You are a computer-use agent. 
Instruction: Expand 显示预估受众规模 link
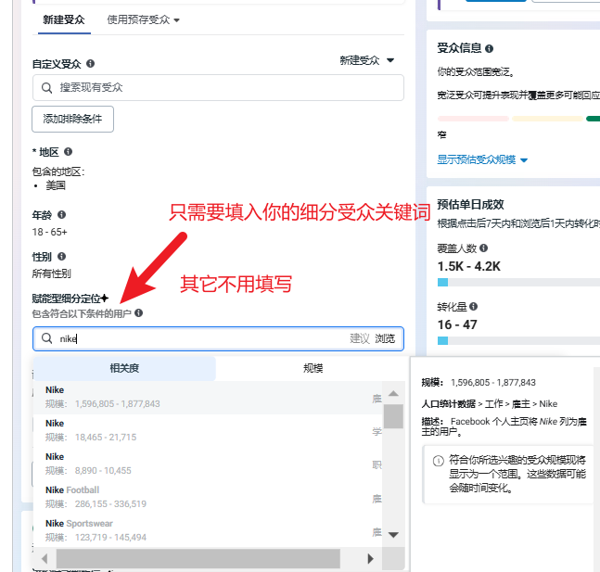[x=482, y=159]
